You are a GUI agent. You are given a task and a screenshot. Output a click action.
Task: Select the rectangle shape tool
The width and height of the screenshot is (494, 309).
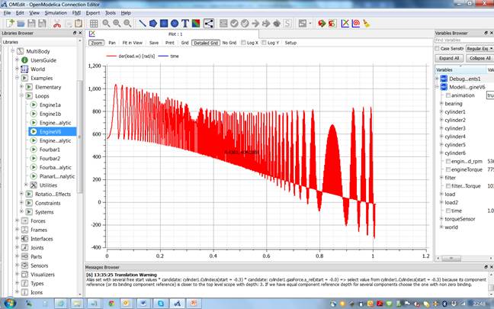162,24
